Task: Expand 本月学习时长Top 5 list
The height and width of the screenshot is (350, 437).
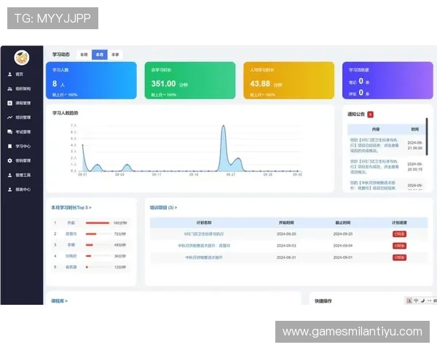Action: point(71,208)
